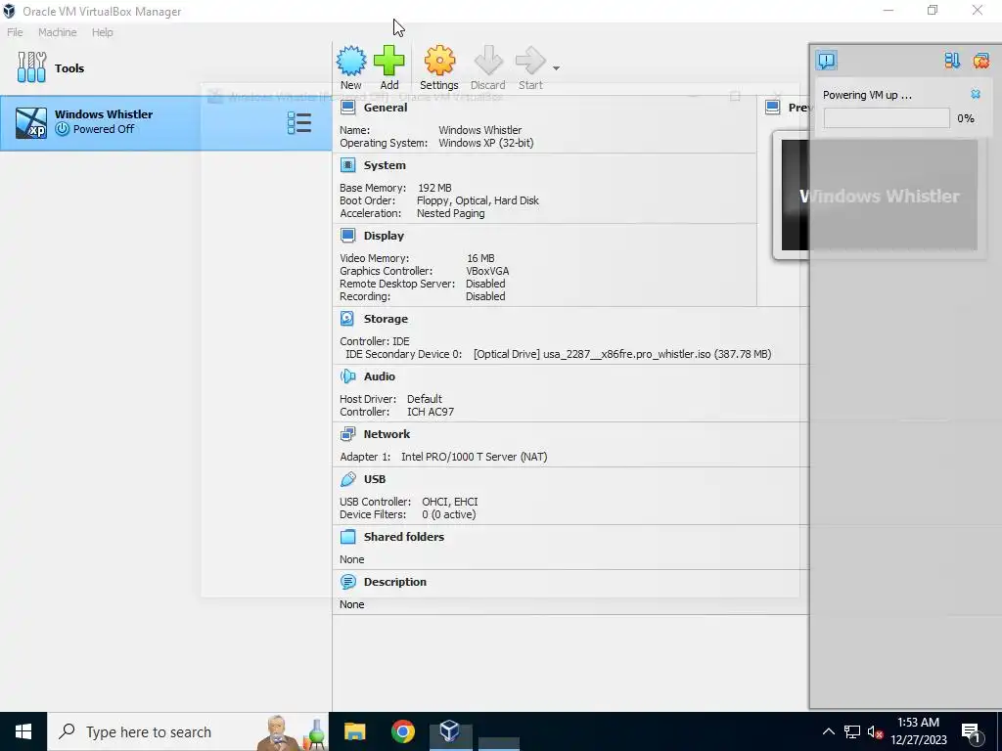Click the USB plug icon

[x=347, y=479]
